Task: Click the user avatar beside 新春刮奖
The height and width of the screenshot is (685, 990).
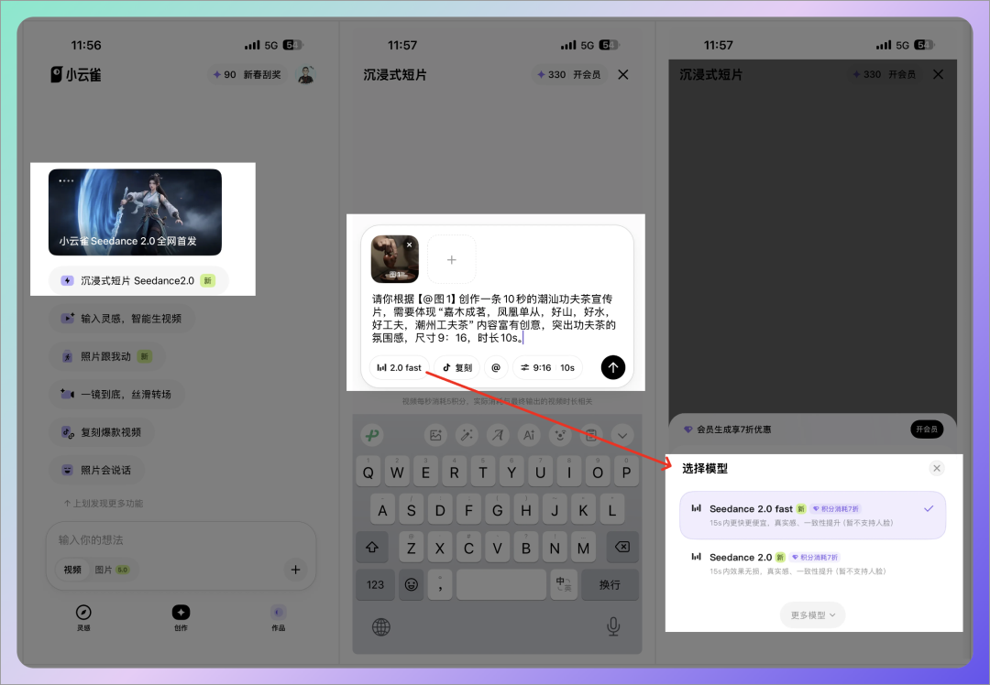Action: click(307, 75)
